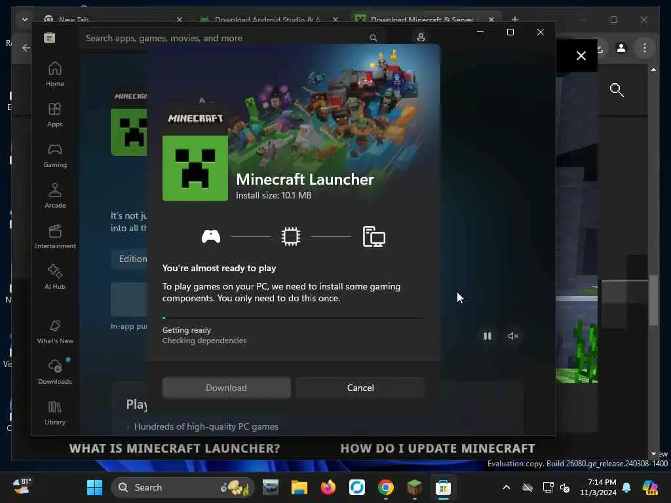671x503 pixels.
Task: Open What's New in sidebar
Action: 55,331
